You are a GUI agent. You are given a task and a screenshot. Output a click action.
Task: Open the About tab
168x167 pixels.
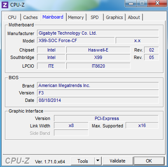click(x=134, y=17)
